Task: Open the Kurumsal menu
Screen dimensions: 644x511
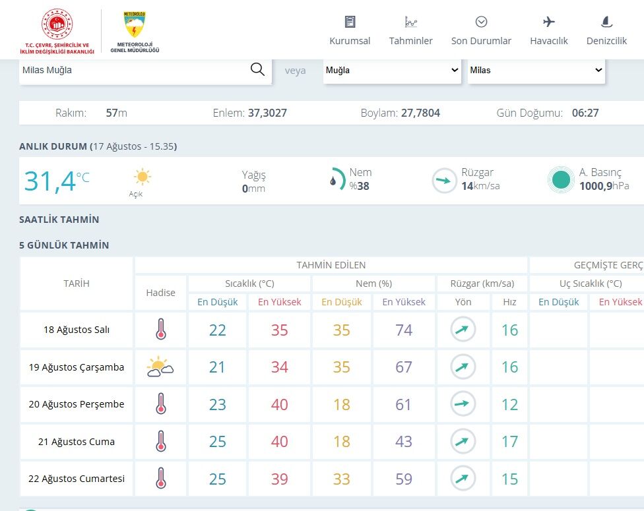Action: coord(350,31)
